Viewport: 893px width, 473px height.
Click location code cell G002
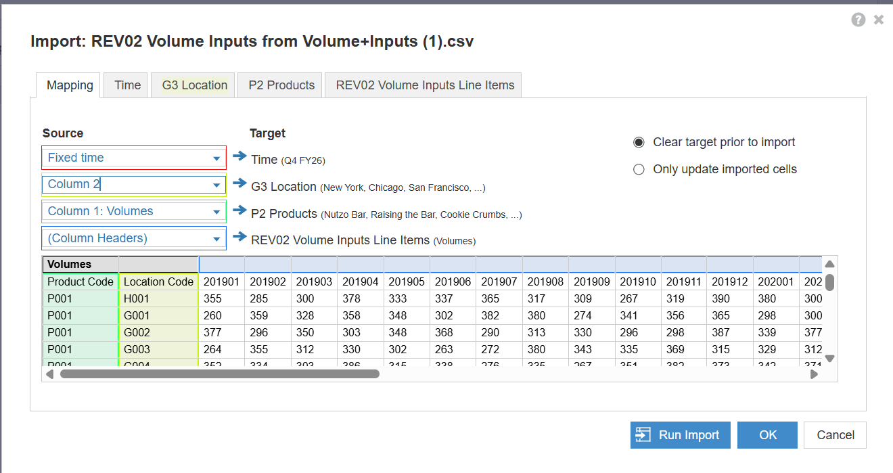[x=158, y=332]
